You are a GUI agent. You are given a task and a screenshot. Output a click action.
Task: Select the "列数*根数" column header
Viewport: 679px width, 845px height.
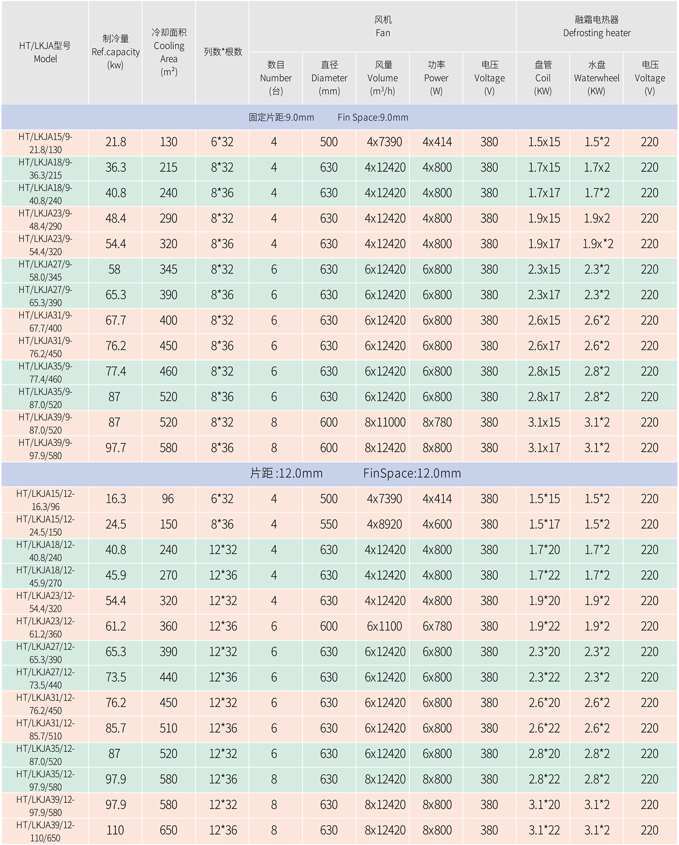pos(223,52)
